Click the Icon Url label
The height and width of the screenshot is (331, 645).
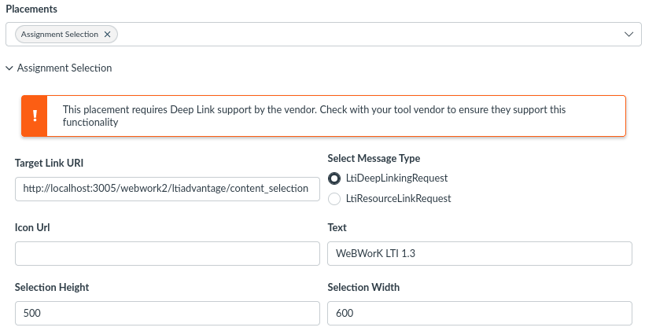[32, 227]
